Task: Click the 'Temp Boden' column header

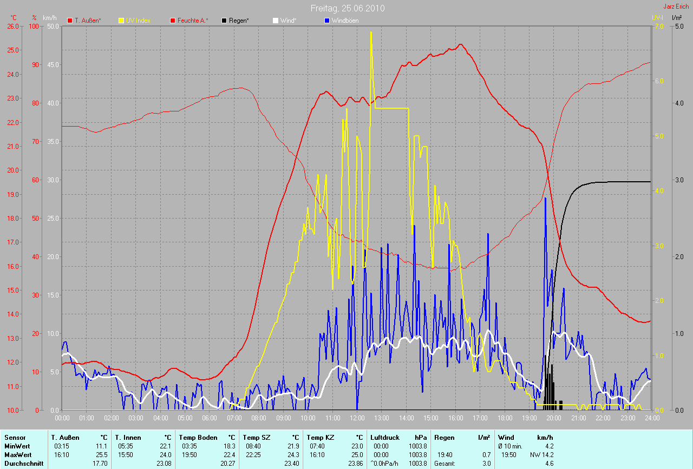Action: 198,437
